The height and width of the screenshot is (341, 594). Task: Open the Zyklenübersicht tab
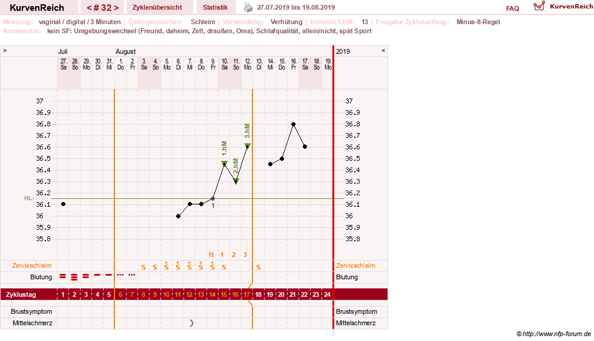click(x=157, y=7)
